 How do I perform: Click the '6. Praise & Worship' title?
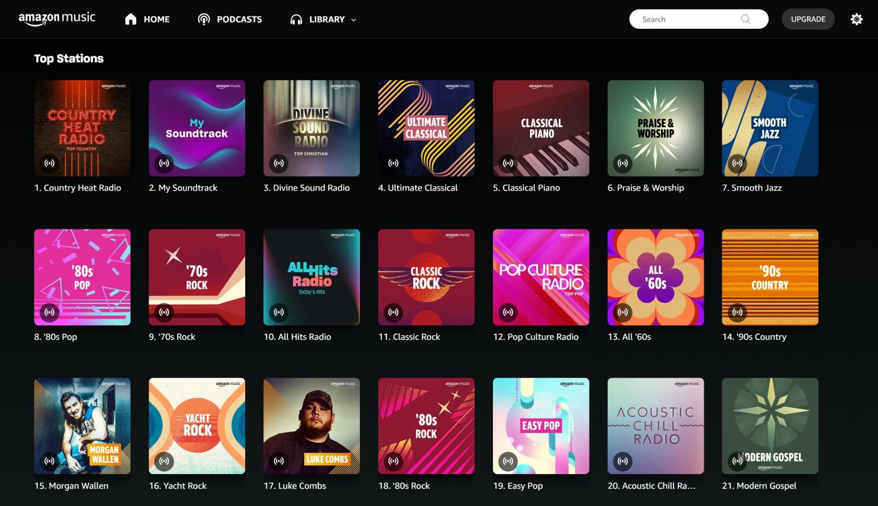coord(646,187)
